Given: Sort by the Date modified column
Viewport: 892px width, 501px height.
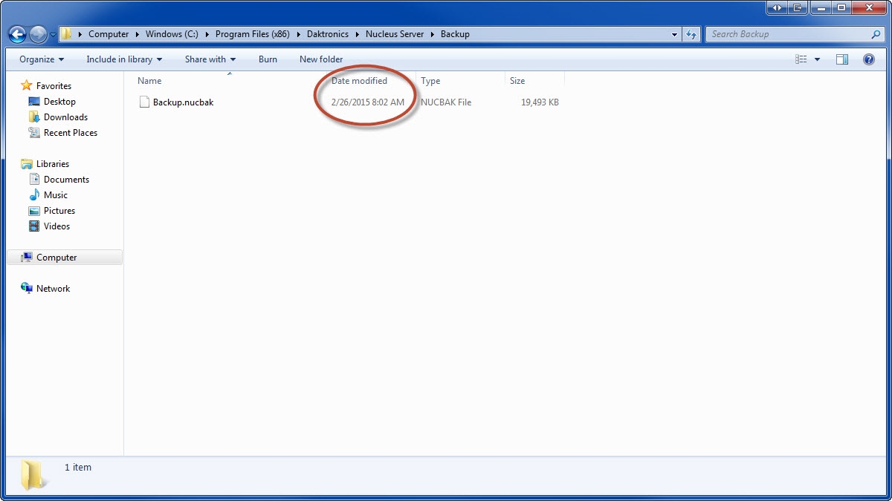Looking at the screenshot, I should 359,81.
